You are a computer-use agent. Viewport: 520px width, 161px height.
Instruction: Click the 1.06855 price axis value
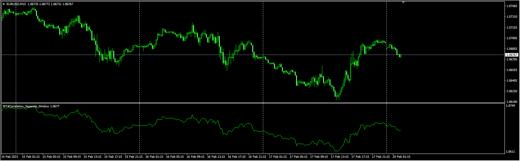(x=512, y=49)
